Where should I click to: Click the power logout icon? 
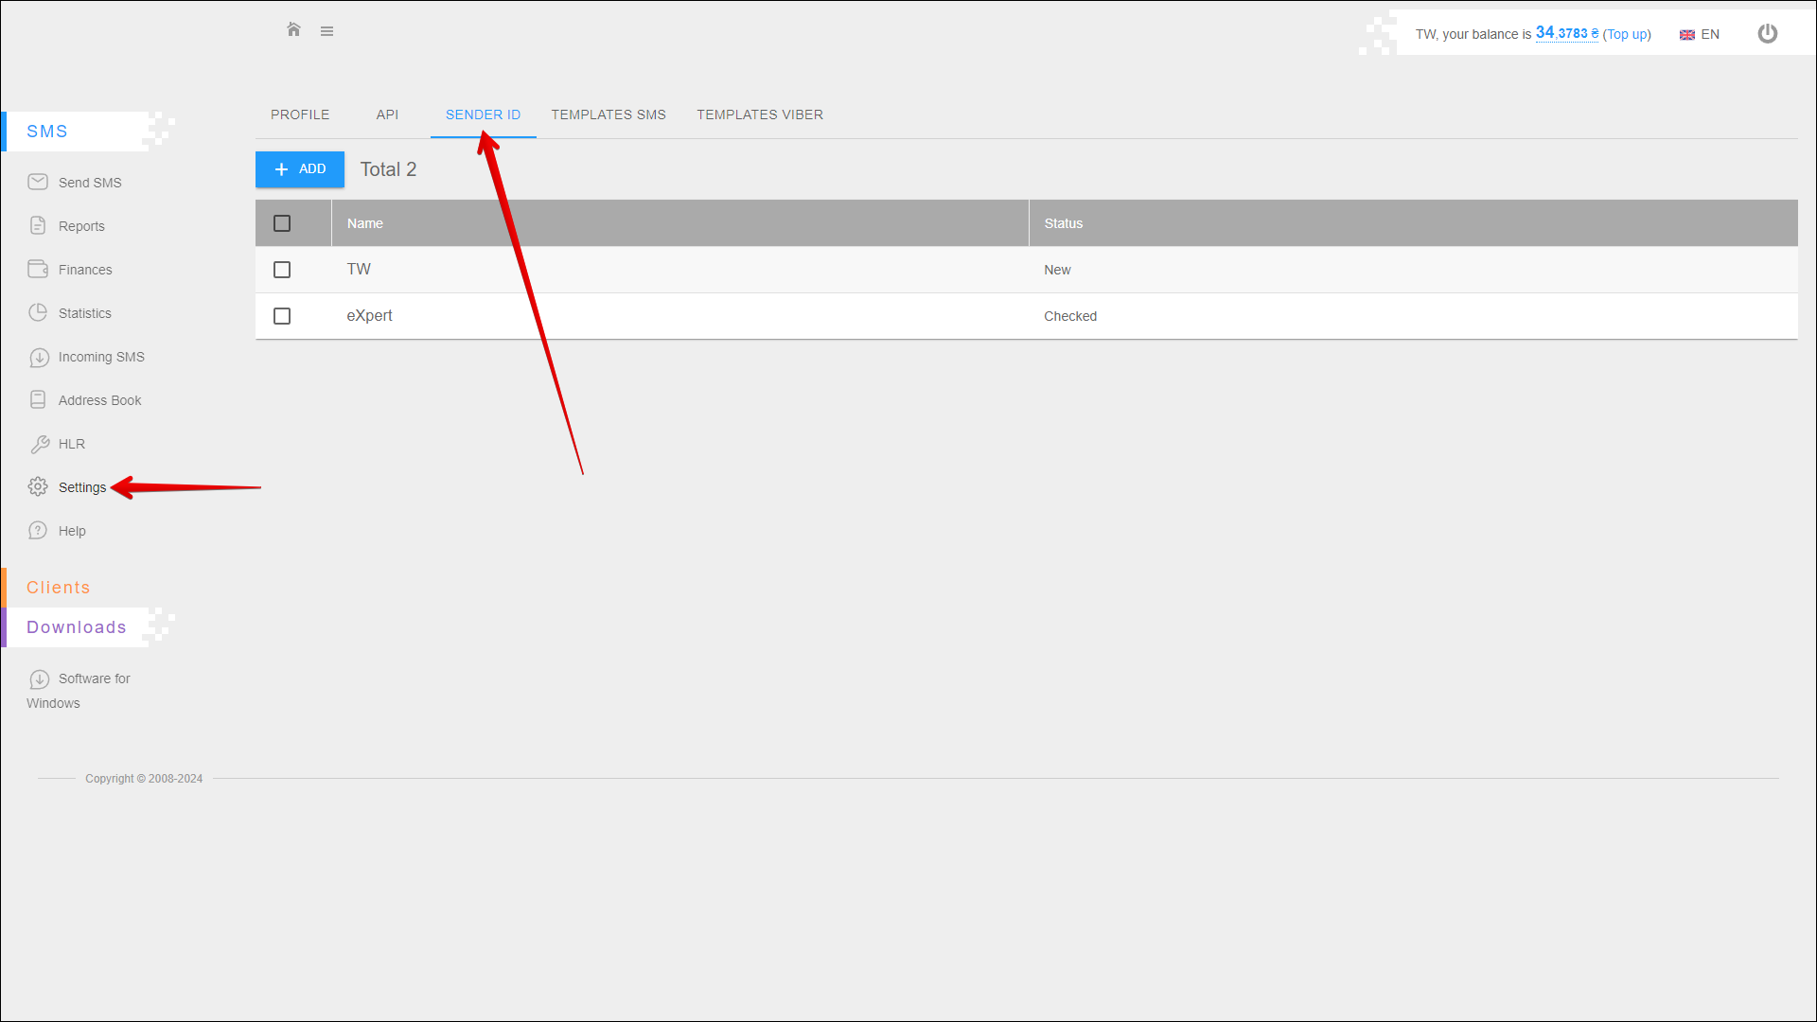(x=1767, y=34)
